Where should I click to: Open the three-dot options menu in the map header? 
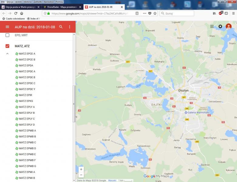point(69,27)
